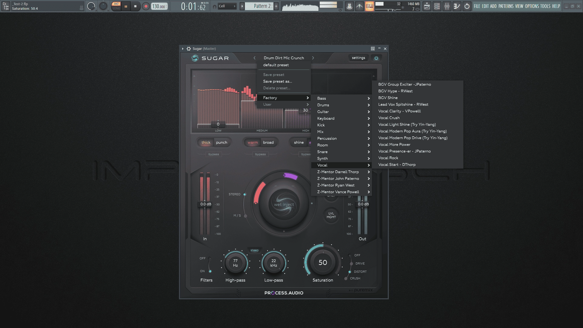Viewport: 583px width, 328px height.
Task: Bypass the low band
Action: (x=214, y=154)
